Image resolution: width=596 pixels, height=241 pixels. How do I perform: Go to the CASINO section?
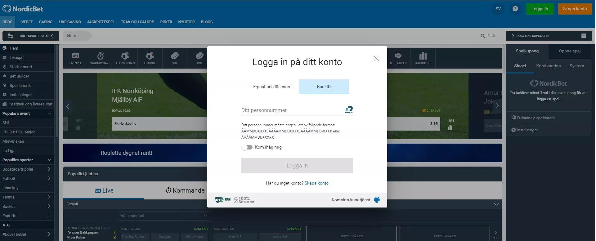[x=46, y=22]
